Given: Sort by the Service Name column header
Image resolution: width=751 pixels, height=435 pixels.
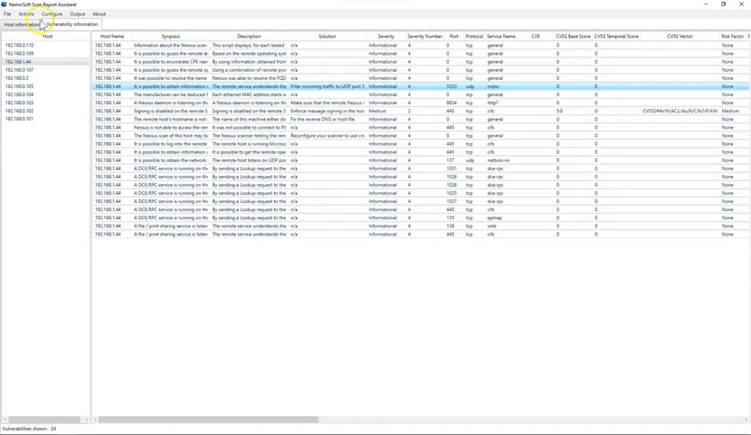Looking at the screenshot, I should point(501,37).
